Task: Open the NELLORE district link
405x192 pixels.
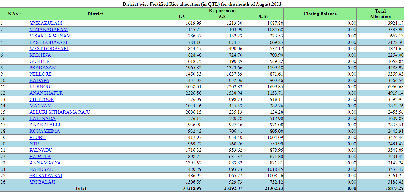Action: [40, 74]
